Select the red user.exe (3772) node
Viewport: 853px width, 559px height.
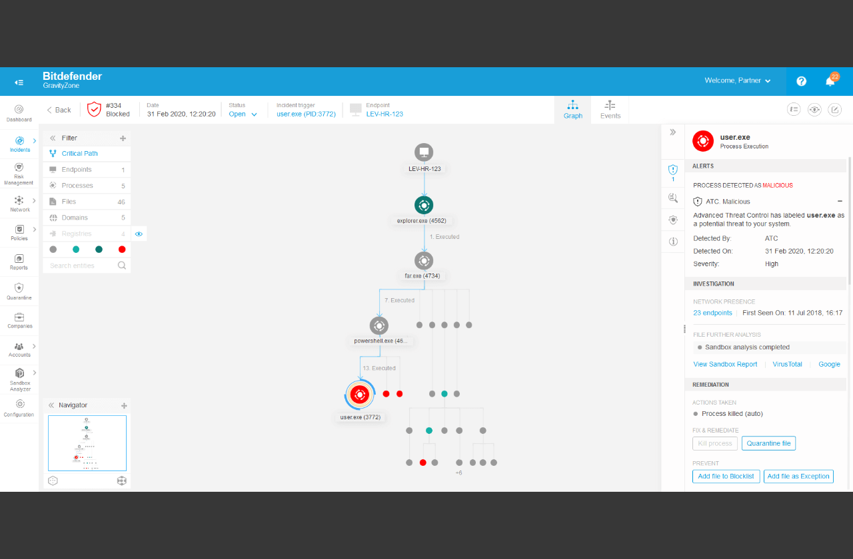(x=360, y=395)
